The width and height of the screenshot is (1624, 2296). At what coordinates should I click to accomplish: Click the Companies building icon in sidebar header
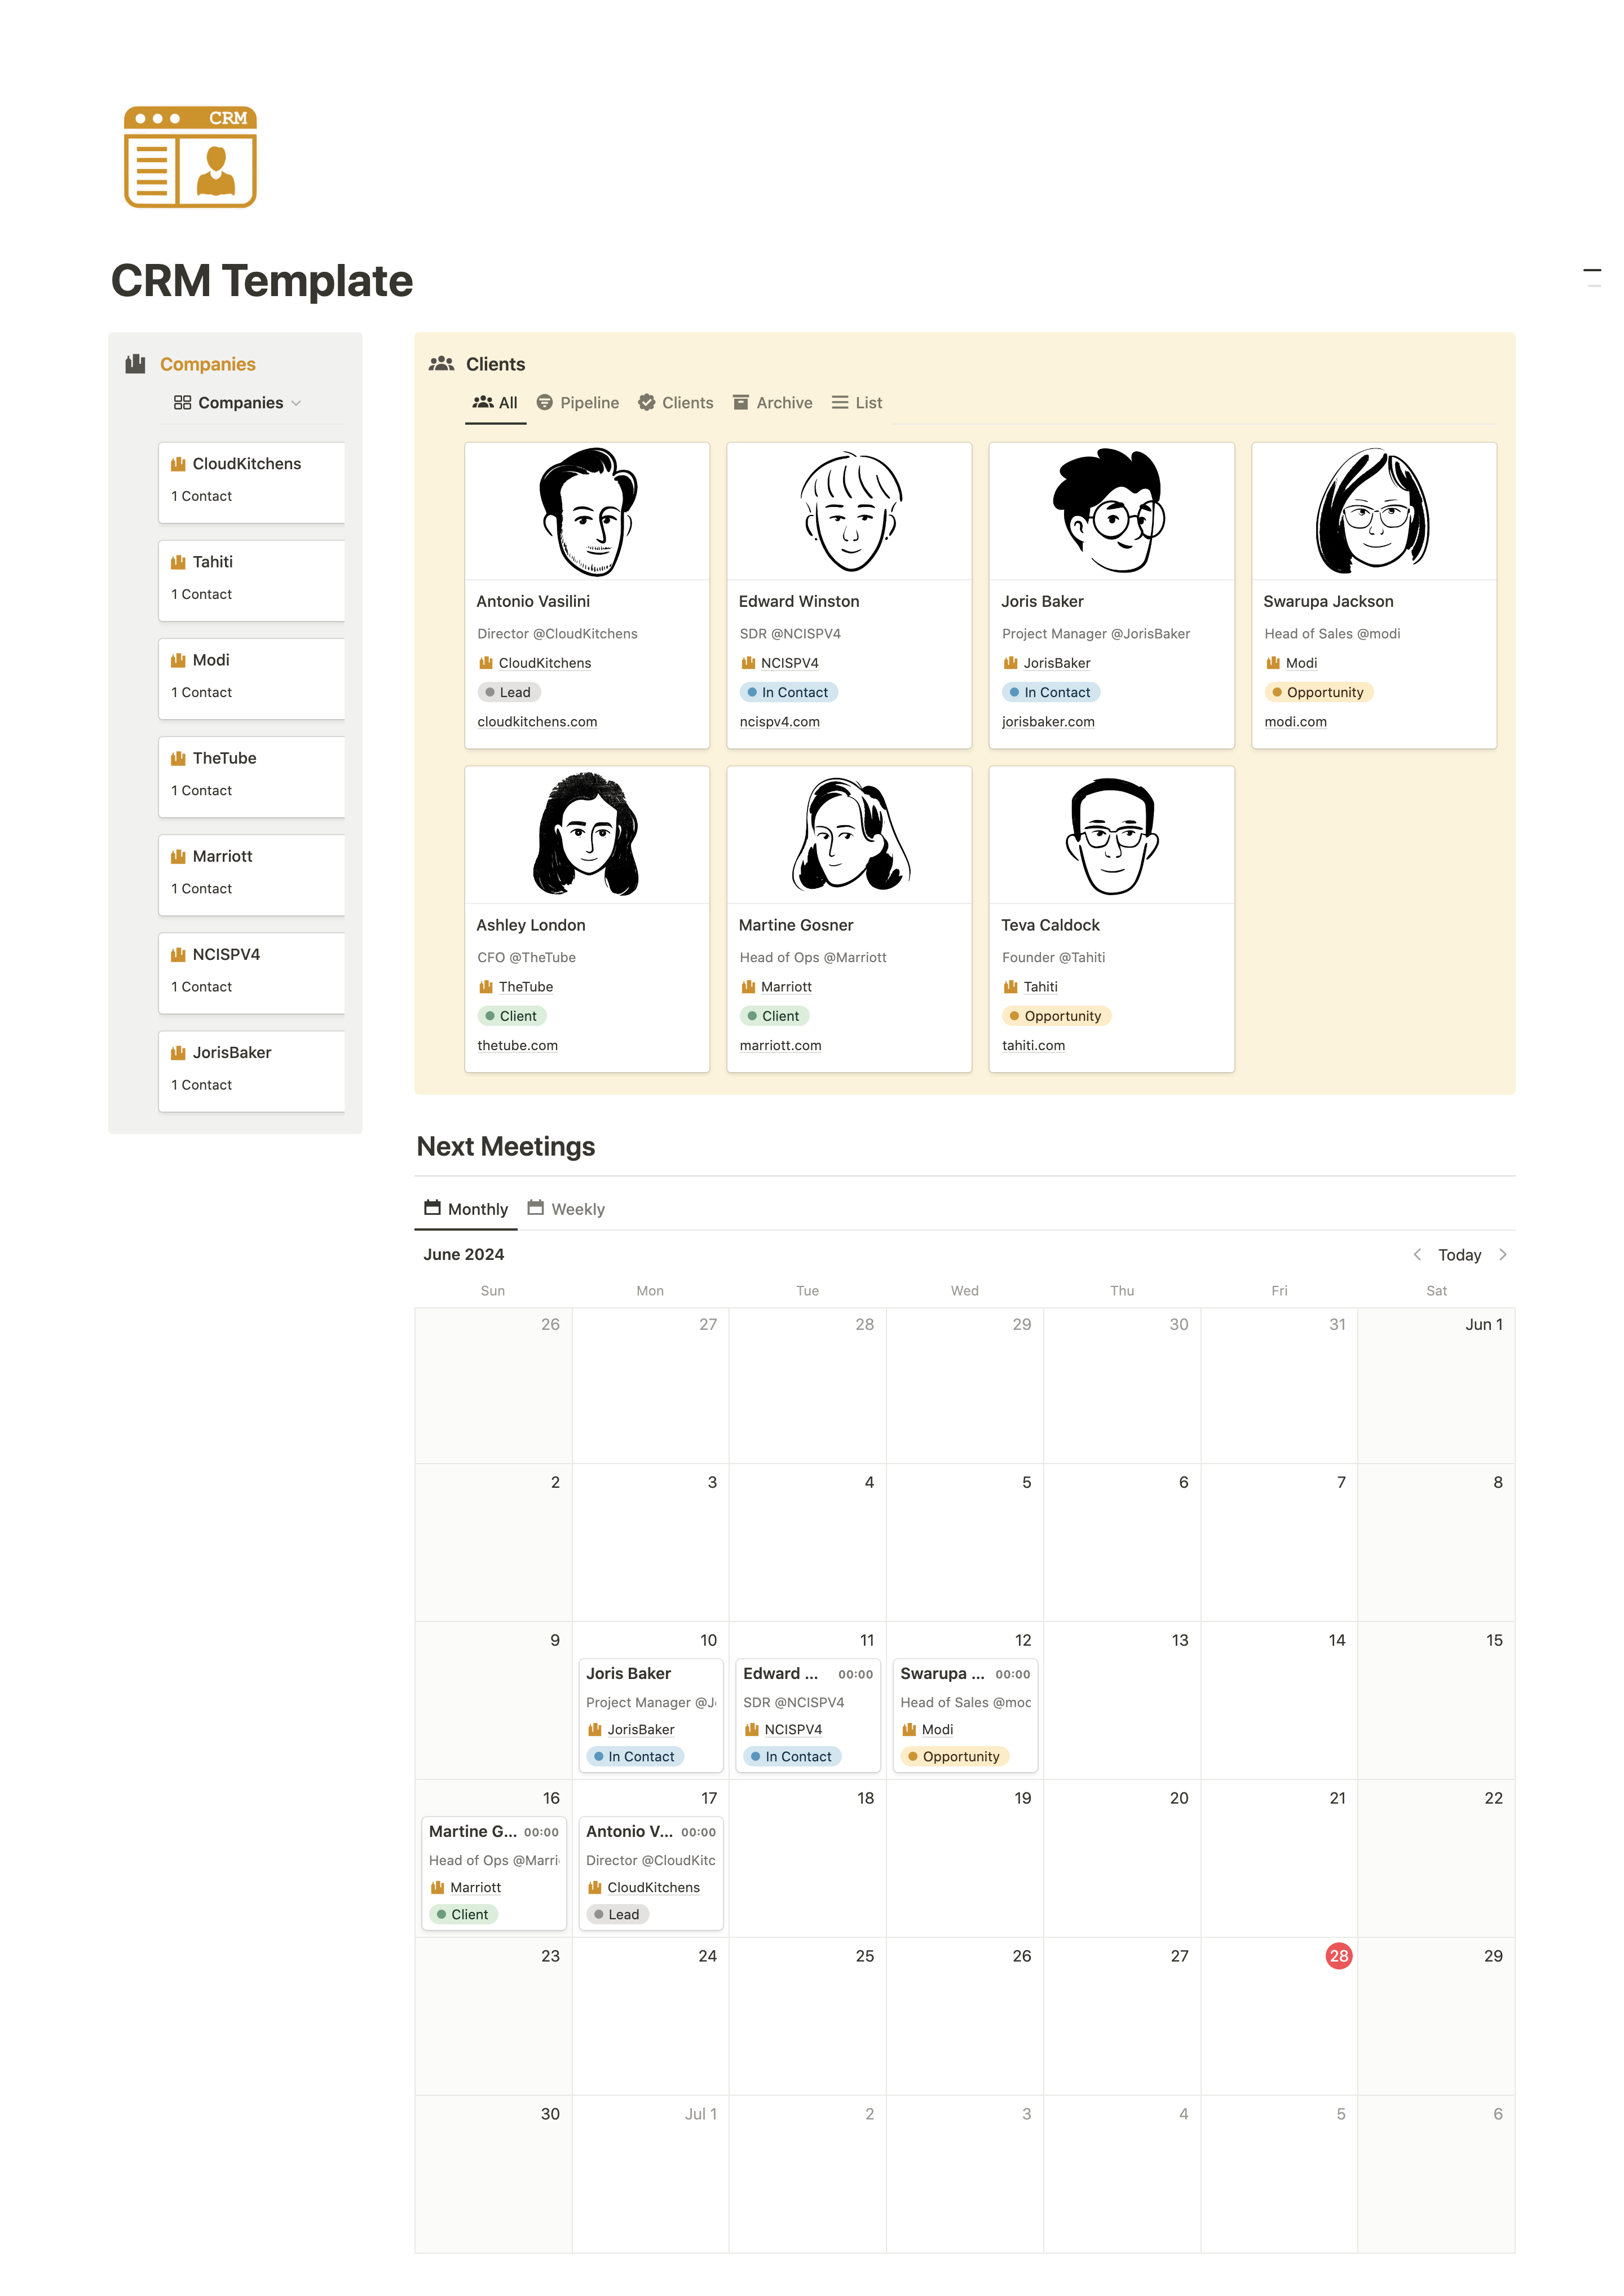coord(135,364)
